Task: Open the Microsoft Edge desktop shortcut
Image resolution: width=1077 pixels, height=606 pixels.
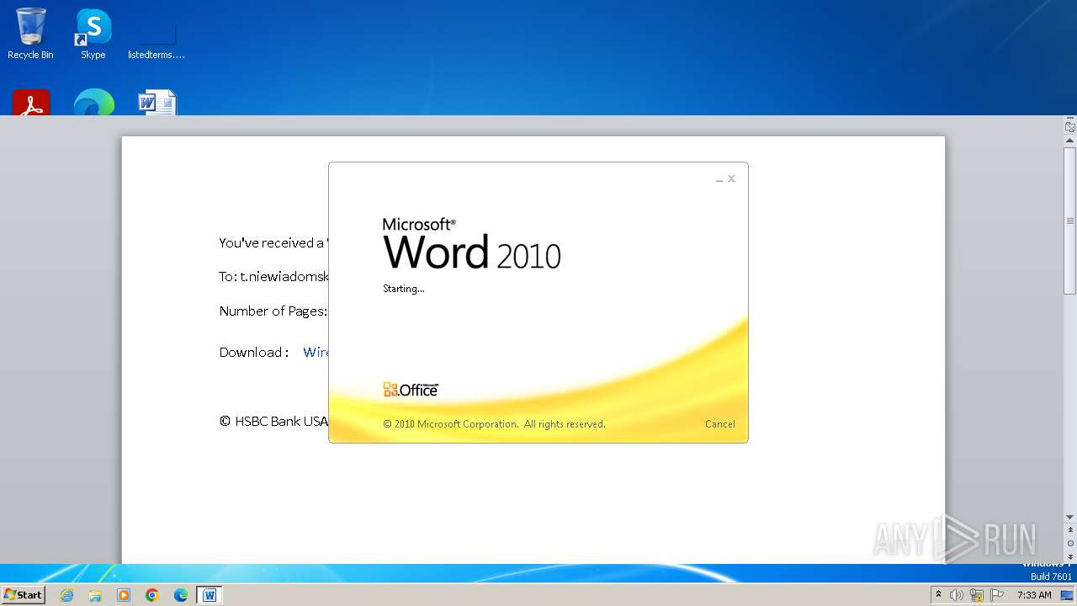Action: coord(93,102)
